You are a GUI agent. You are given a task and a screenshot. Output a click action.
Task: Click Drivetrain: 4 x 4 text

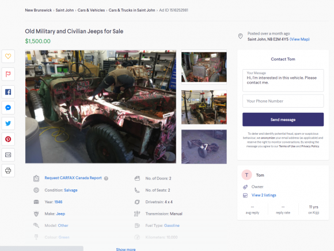159,202
